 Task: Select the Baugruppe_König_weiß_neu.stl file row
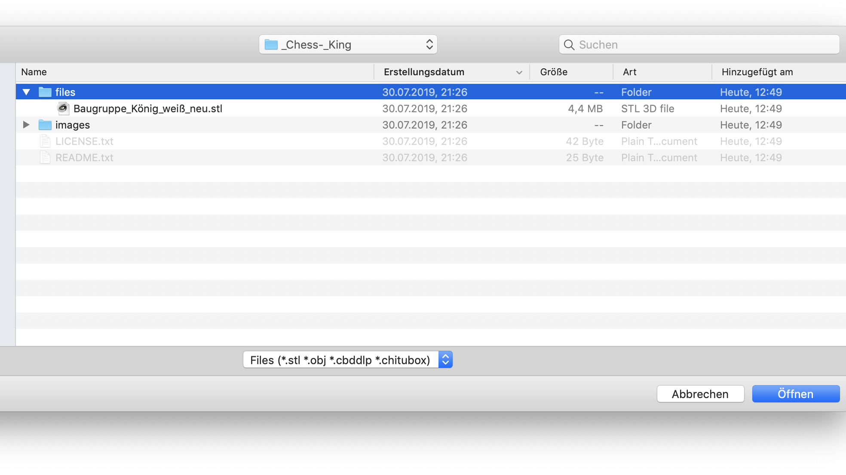[148, 109]
